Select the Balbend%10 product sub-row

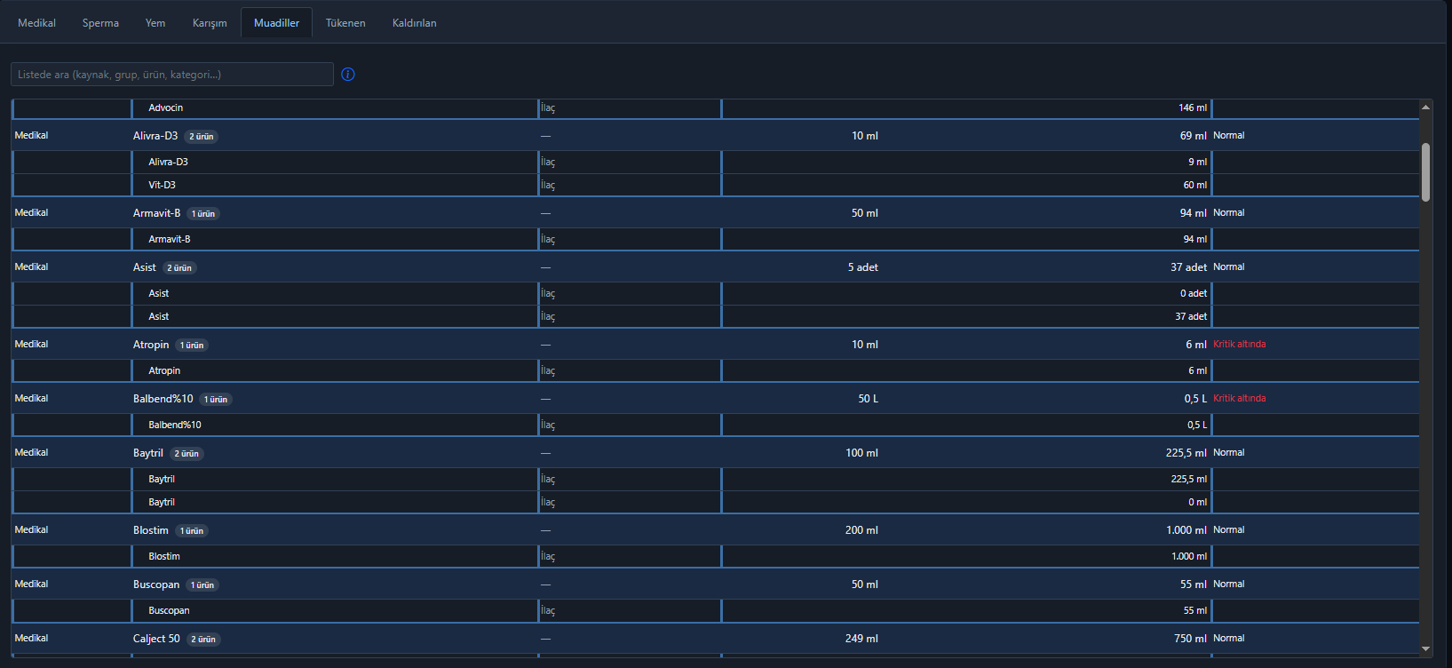(715, 425)
